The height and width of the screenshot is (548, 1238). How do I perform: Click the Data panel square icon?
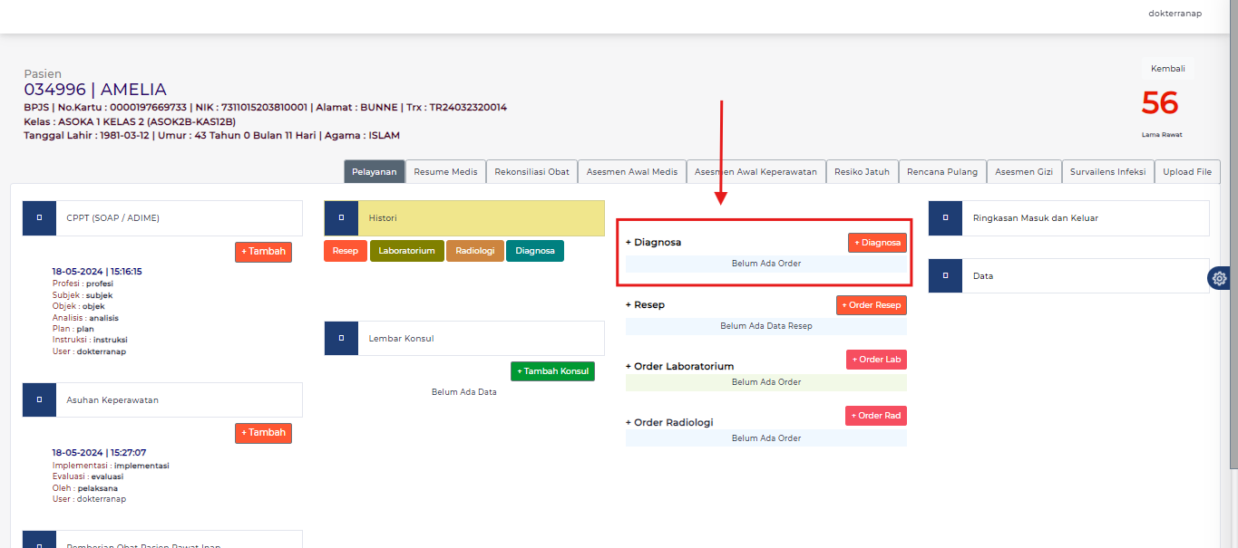pyautogui.click(x=945, y=275)
